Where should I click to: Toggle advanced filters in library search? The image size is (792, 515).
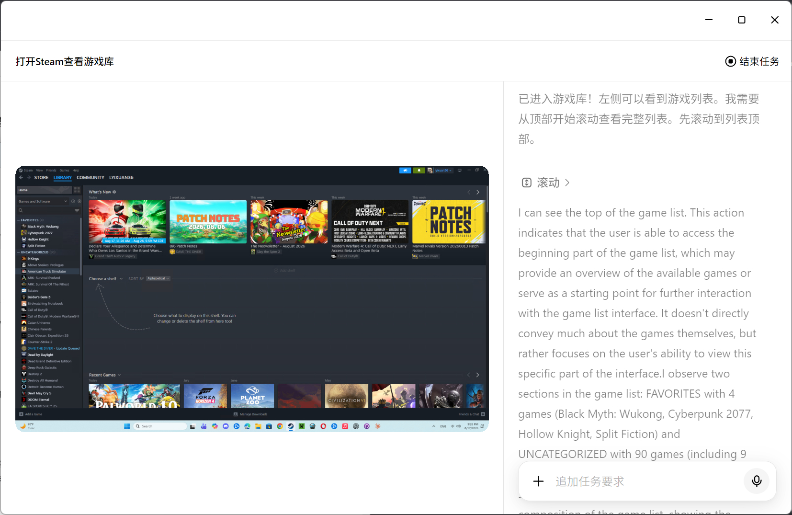pyautogui.click(x=77, y=210)
